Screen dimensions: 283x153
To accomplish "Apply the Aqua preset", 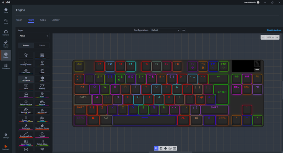I will tap(42, 55).
